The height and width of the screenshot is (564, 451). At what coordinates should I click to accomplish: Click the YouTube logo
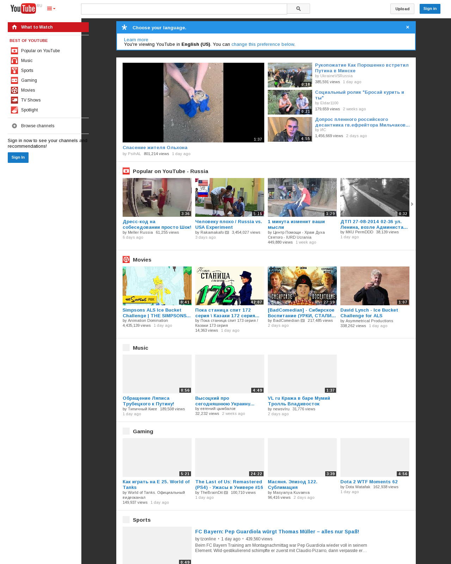click(x=23, y=8)
